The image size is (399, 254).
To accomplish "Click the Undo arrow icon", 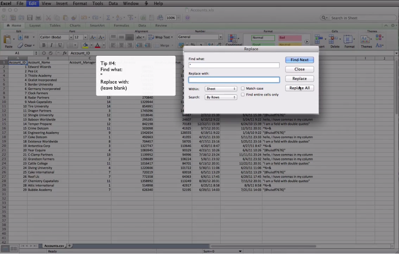I will [83, 18].
